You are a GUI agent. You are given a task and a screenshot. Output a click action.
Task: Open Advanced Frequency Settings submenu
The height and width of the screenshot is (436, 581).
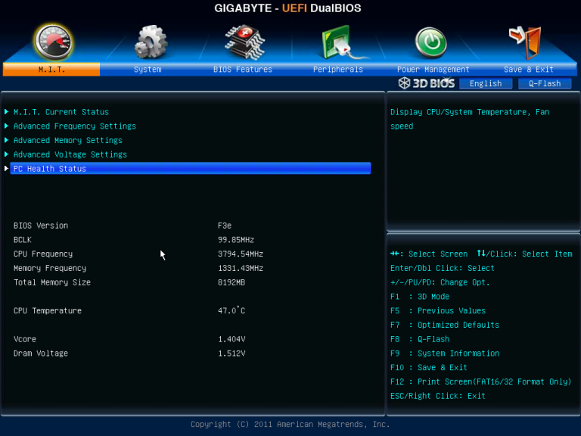pos(75,126)
